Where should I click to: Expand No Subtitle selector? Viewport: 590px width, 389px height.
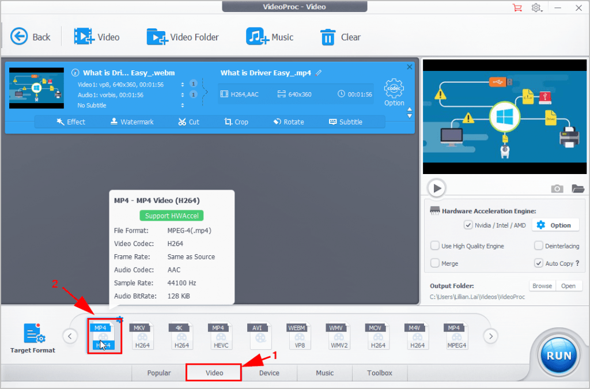(x=183, y=105)
